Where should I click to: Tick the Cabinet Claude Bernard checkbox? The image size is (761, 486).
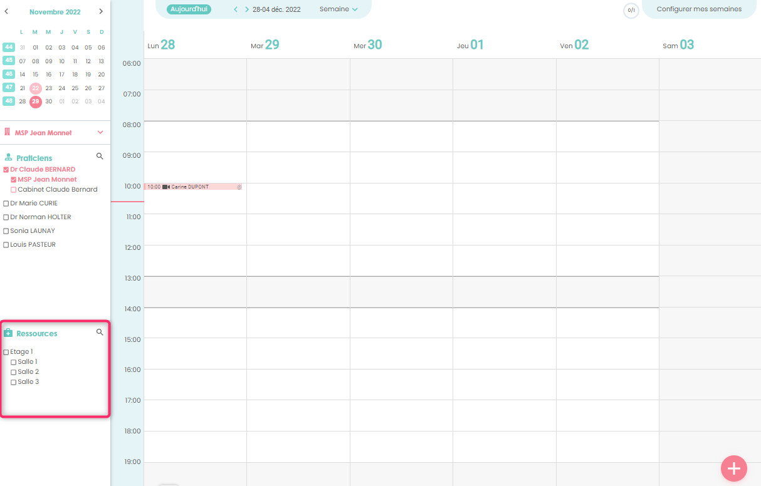click(14, 190)
